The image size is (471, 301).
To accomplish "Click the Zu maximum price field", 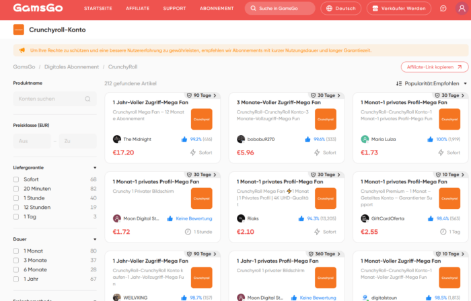I will click(78, 141).
